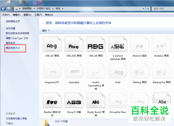
Task: Select the BatangChe 常规 font icon
Action: [x=161, y=70]
